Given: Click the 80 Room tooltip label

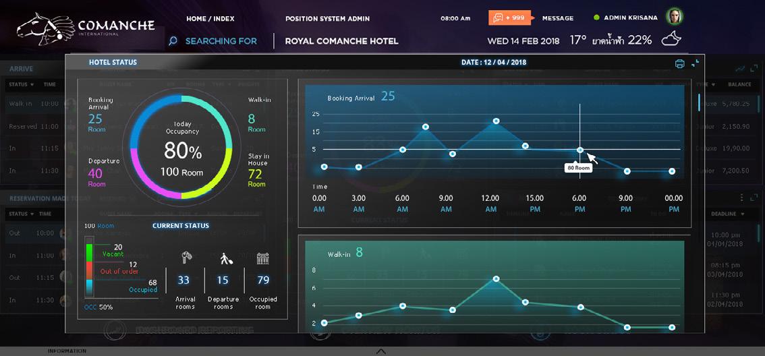Looking at the screenshot, I should 578,168.
